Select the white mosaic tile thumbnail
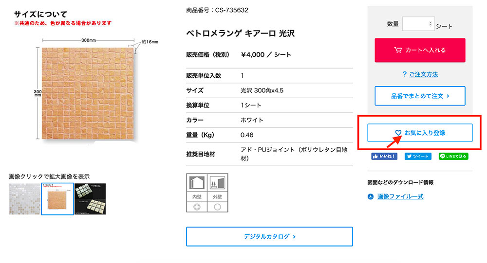This screenshot has height=263, width=487. [24, 198]
